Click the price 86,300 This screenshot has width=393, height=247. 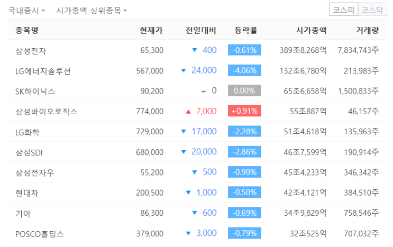[152, 213]
